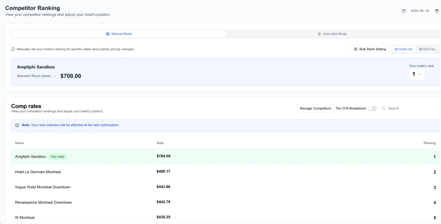Select the Vogue Hotel Montreal Downtown row
This screenshot has height=224, width=441.
click(225, 187)
